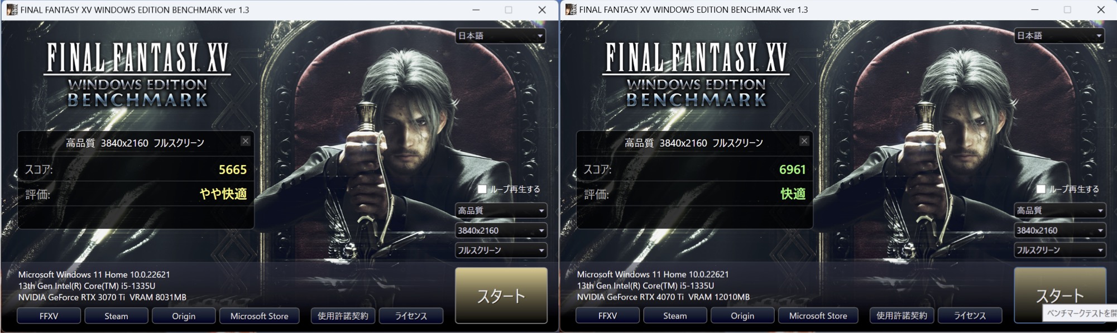Click the green 快適 rating in right window
The width and height of the screenshot is (1117, 333).
coord(793,194)
